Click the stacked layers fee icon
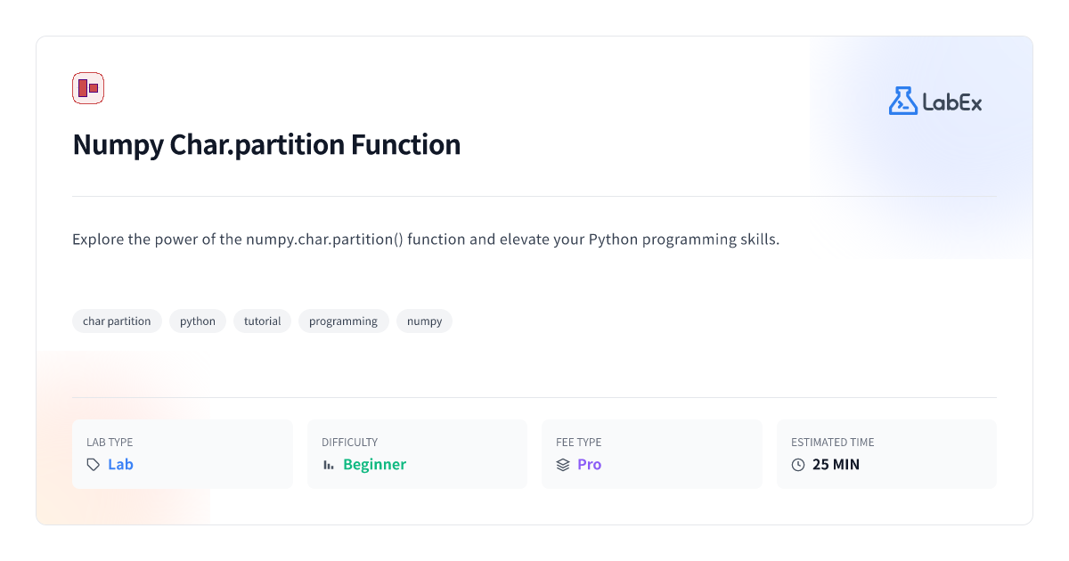Image resolution: width=1069 pixels, height=561 pixels. point(563,465)
